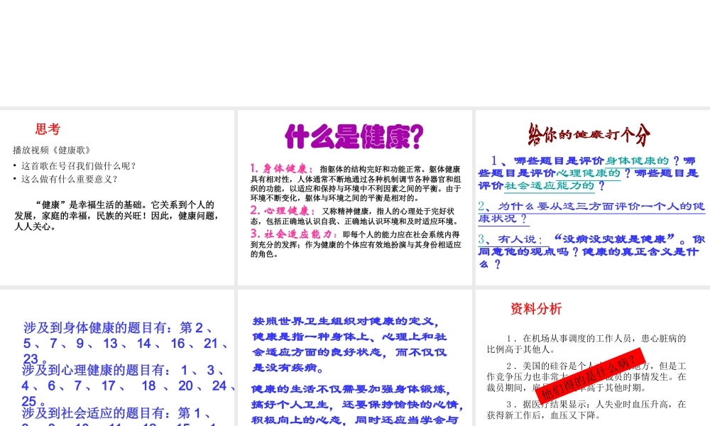Image resolution: width=710 pixels, height=426 pixels.
Task: Click the paragraph starting 1.在机场从事调度的工作人员
Action: point(586,344)
